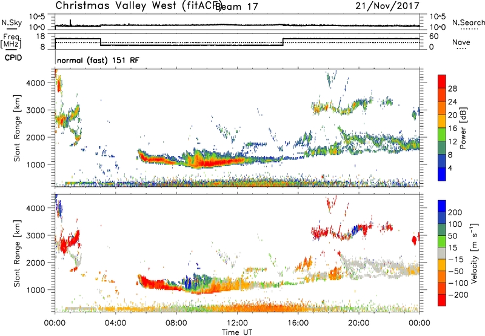Image resolution: width=485 pixels, height=336 pixels.
Task: Click the 'Power [dB]' colorbar label
Action: tap(463, 128)
